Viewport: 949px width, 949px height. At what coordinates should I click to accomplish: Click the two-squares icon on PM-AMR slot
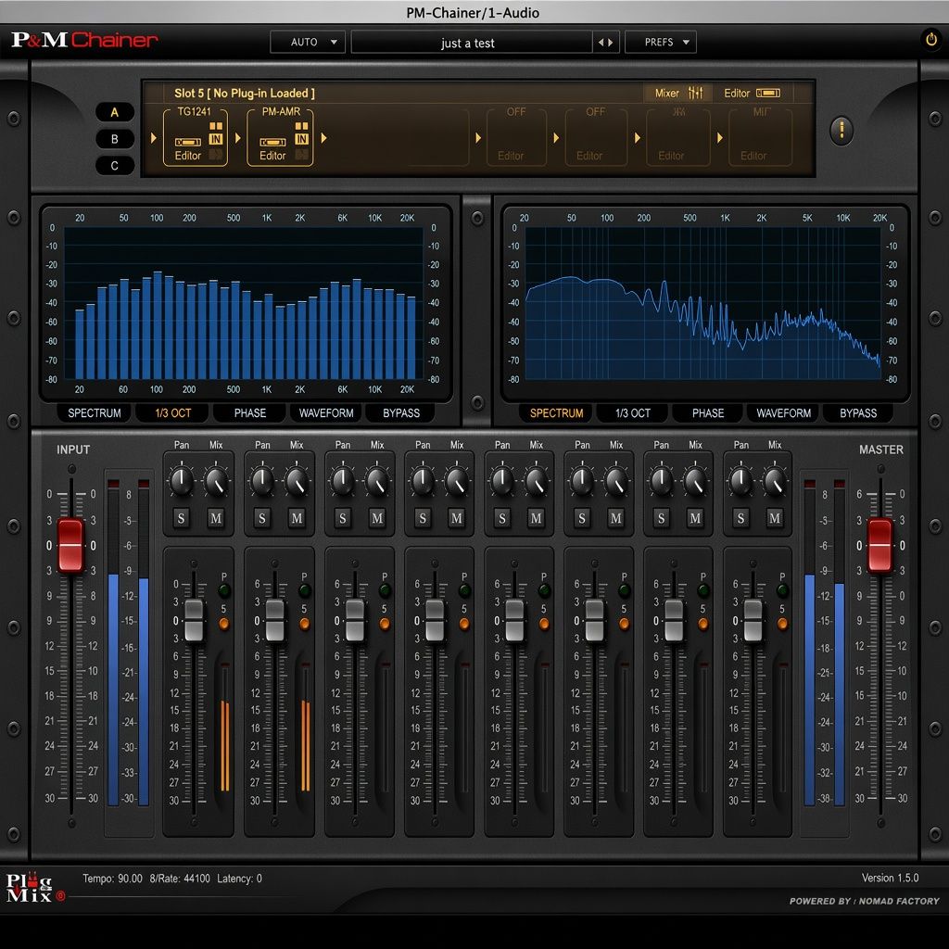301,126
